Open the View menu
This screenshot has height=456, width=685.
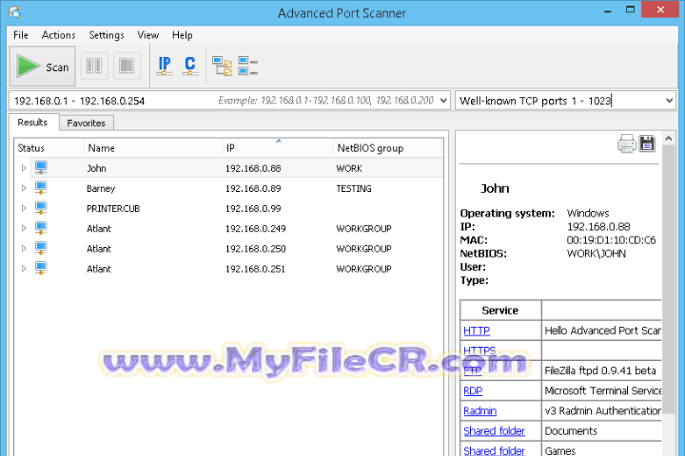point(147,35)
